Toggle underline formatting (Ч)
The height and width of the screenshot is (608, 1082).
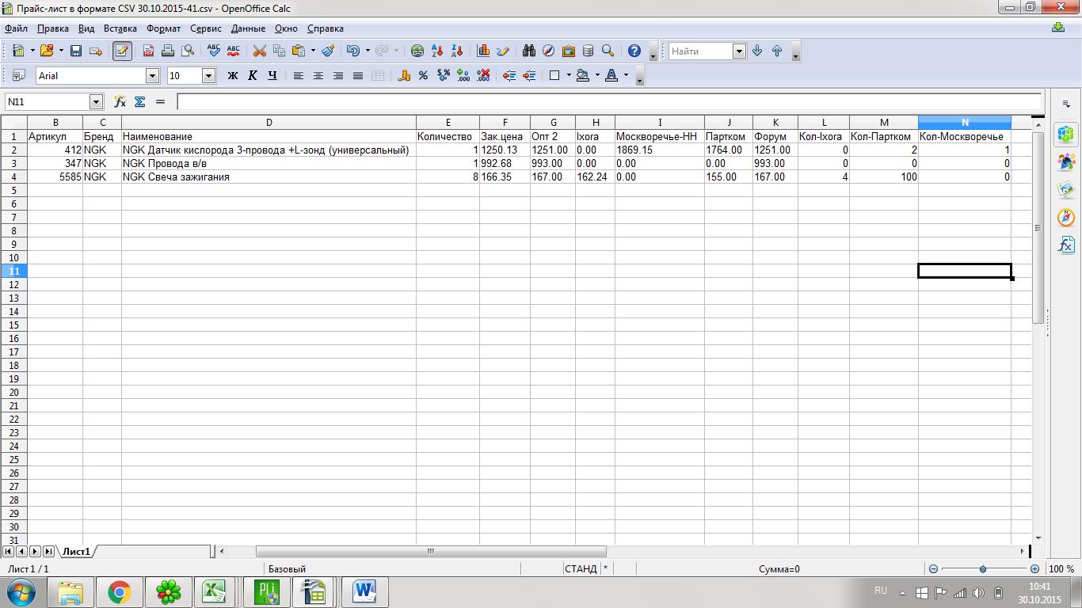point(272,75)
